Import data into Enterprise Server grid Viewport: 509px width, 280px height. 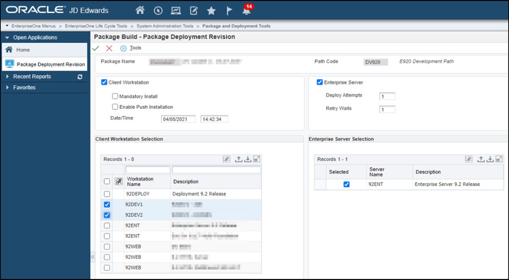[490, 159]
